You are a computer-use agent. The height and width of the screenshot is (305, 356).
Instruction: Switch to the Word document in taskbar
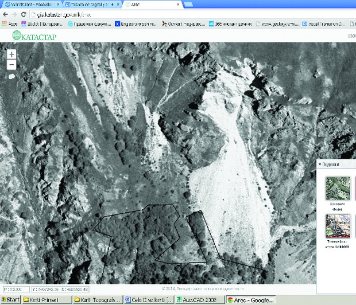point(149,300)
